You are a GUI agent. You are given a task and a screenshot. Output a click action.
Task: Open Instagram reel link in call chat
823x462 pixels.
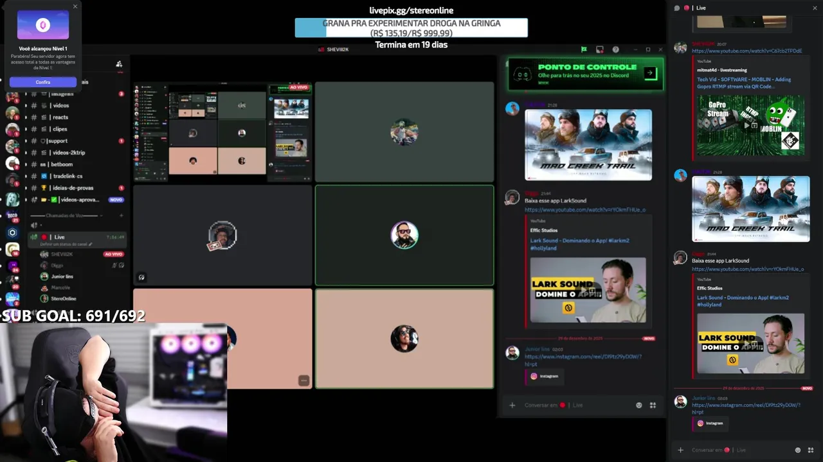click(583, 360)
